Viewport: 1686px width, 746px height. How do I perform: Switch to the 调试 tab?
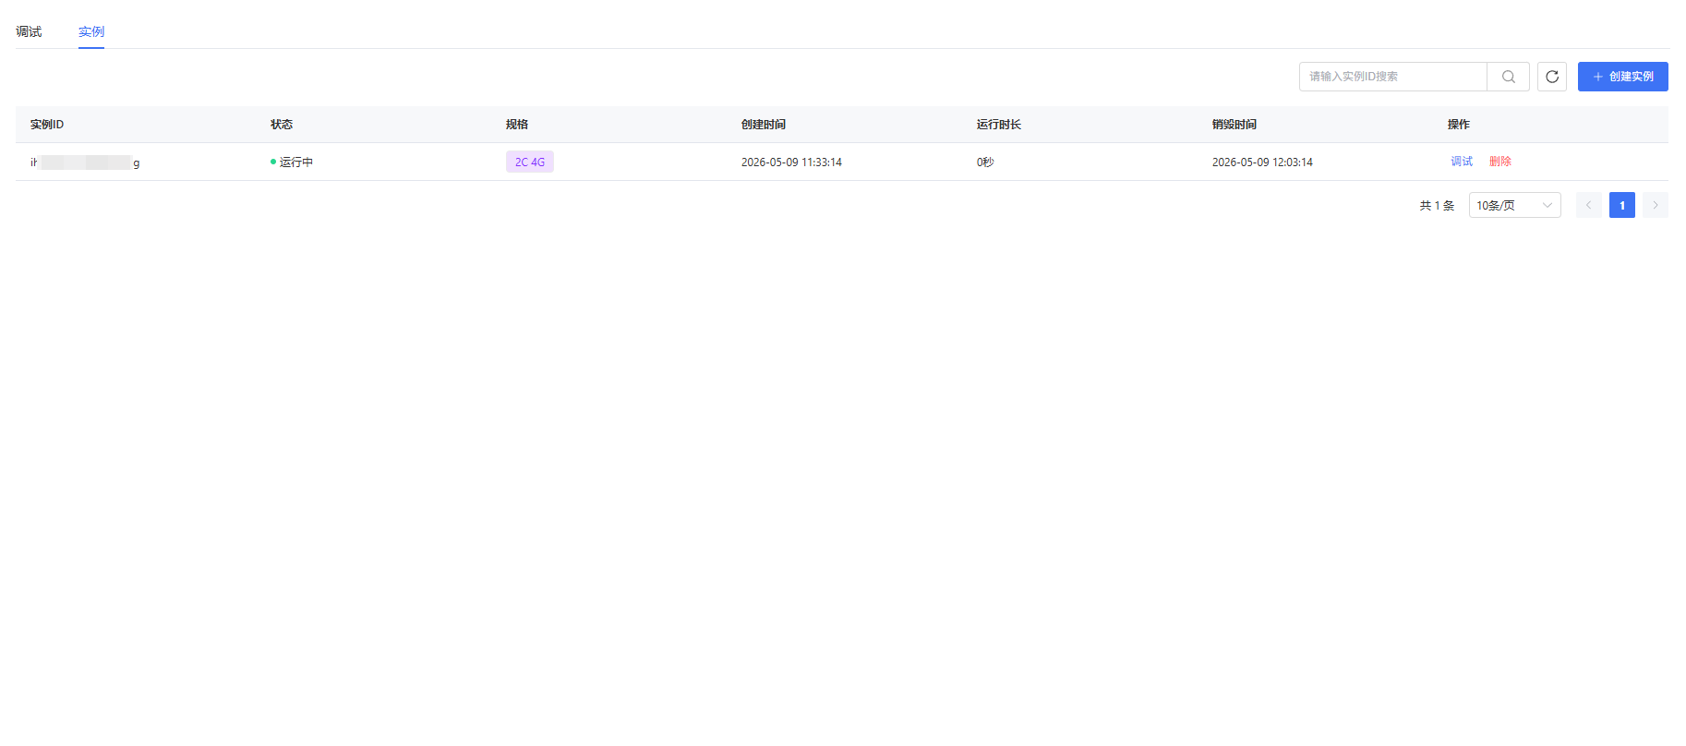[29, 31]
